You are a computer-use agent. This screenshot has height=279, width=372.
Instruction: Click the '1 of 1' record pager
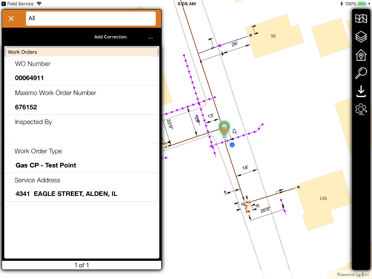81,265
